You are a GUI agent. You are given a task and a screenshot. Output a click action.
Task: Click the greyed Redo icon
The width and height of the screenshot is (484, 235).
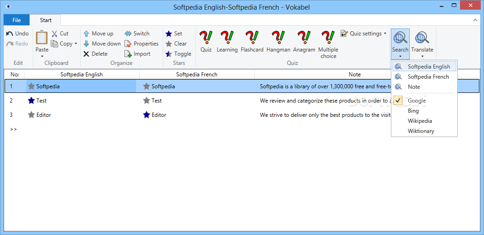pos(10,44)
